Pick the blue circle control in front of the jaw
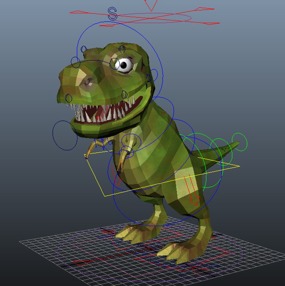The image size is (285, 286). tap(65, 135)
